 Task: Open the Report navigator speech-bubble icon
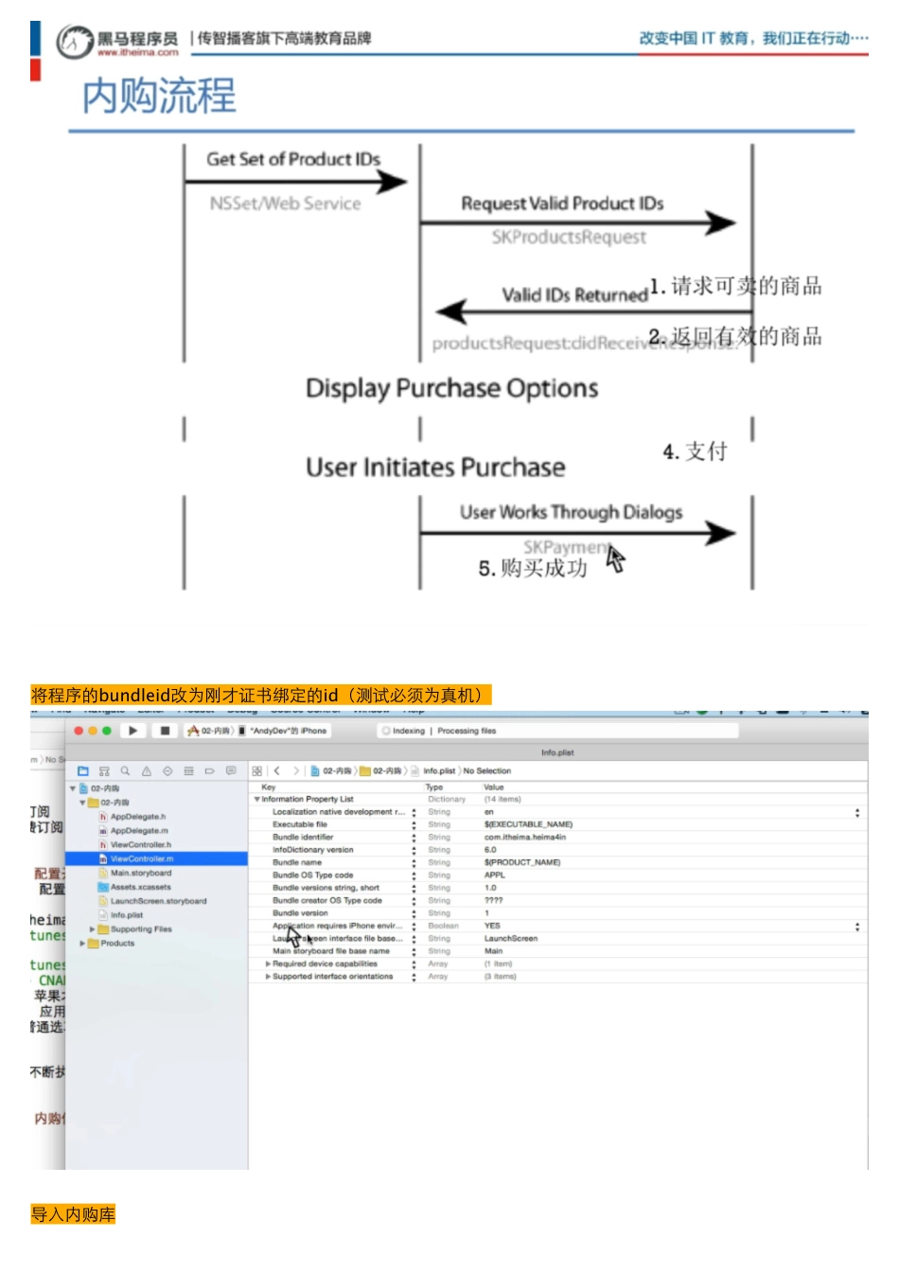[231, 771]
